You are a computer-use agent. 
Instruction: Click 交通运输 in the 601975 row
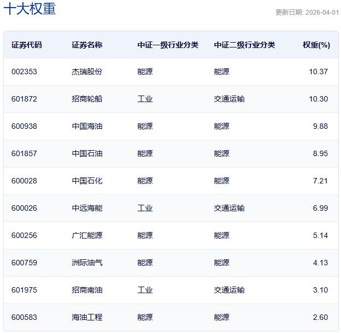click(229, 290)
